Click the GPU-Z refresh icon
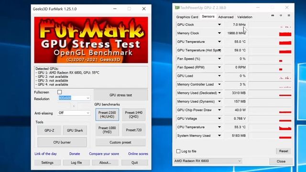 (281, 16)
